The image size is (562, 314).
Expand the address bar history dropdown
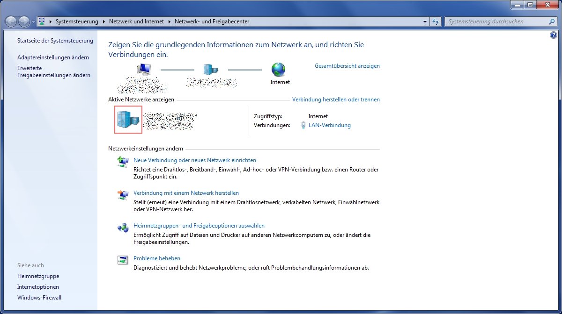pyautogui.click(x=424, y=21)
